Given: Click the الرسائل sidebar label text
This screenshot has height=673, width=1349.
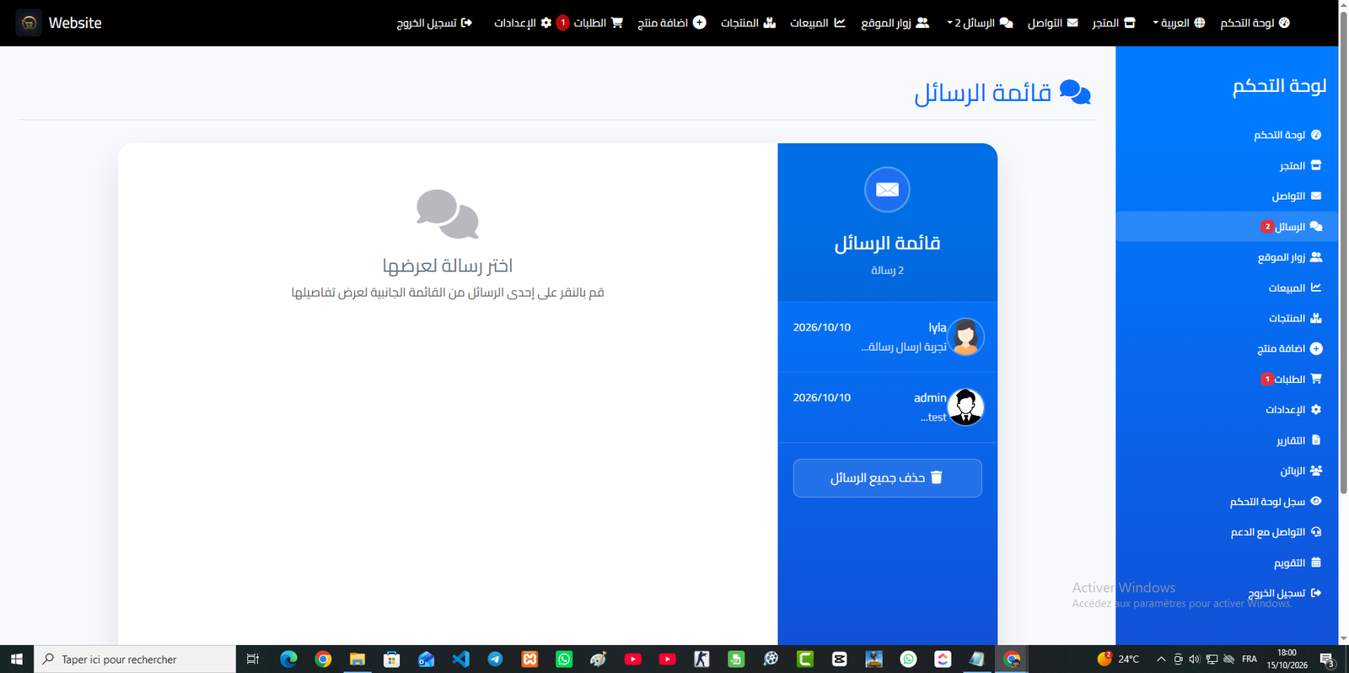Looking at the screenshot, I should [x=1290, y=227].
